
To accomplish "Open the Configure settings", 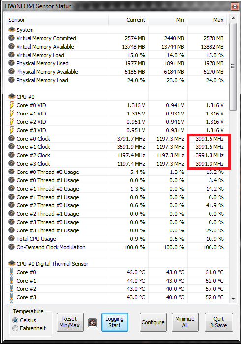I will click(x=153, y=322).
